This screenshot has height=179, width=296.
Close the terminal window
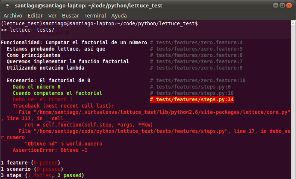click(x=289, y=6)
